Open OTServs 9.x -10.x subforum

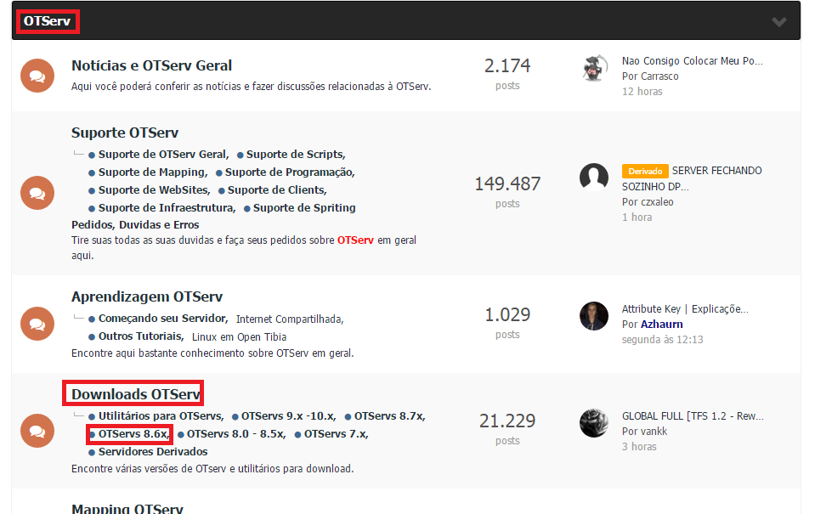pos(288,416)
